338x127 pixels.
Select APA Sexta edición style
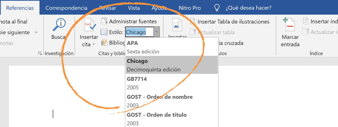point(172,47)
